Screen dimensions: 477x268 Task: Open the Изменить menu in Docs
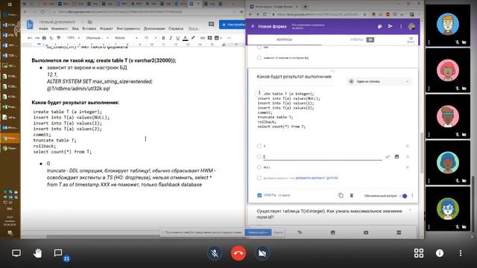60,28
